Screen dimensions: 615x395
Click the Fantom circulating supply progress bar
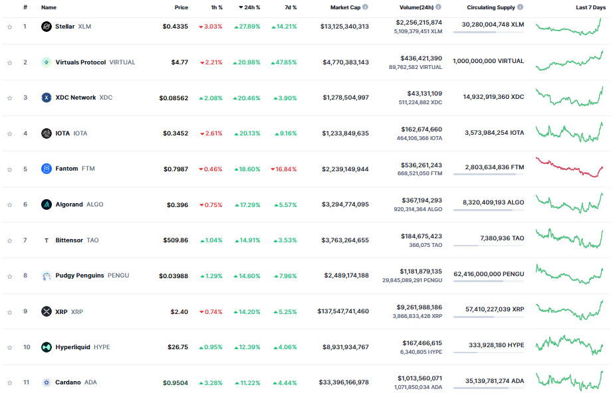(x=489, y=174)
